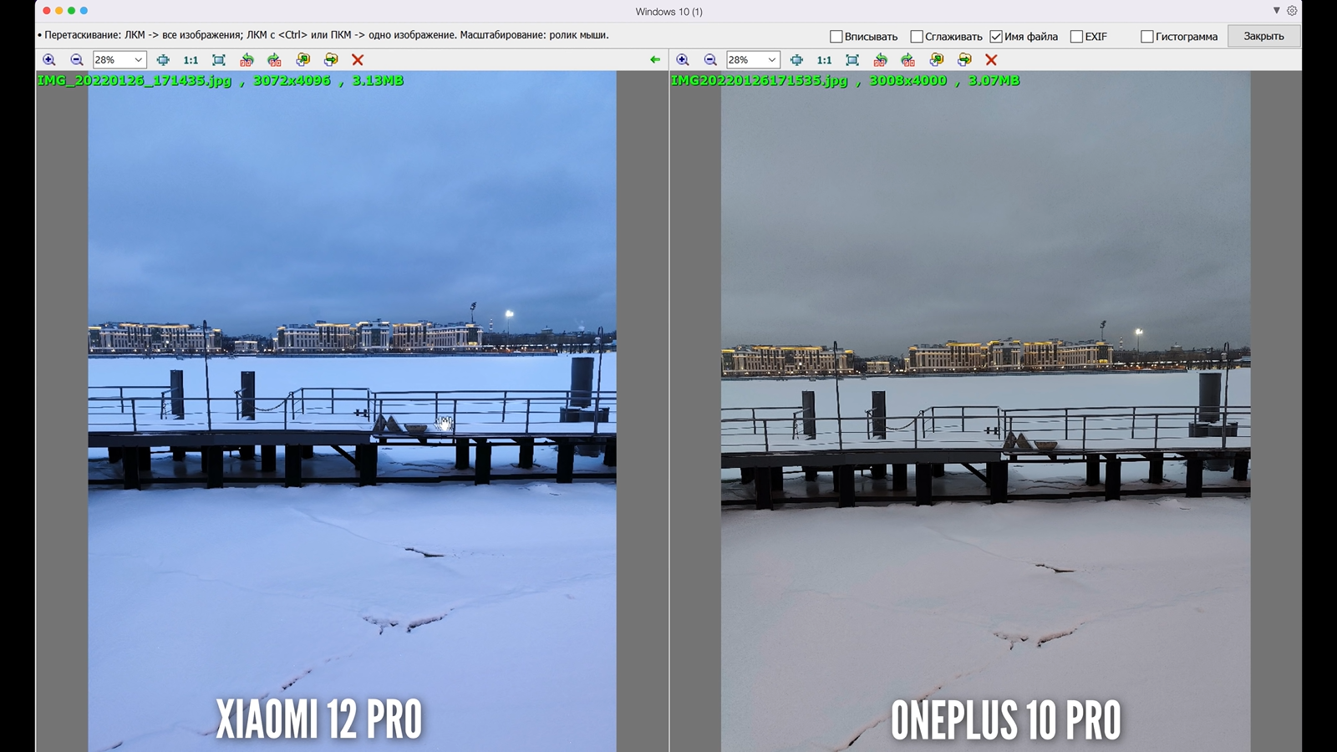This screenshot has width=1337, height=752.
Task: Click the OnePlus 10 Pro photo in the right panel
Action: point(986,411)
